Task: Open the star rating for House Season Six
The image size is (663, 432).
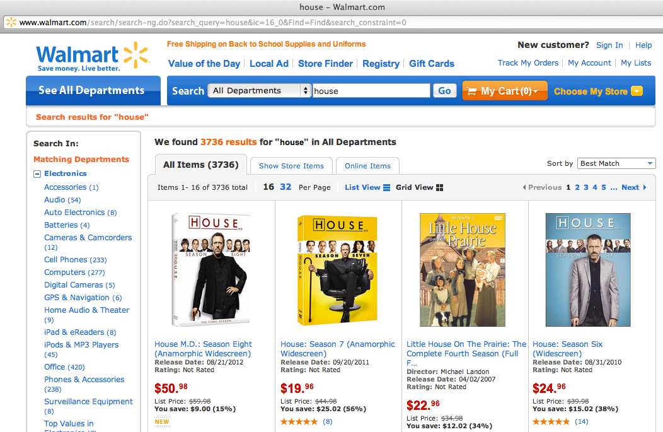Action: pos(551,421)
